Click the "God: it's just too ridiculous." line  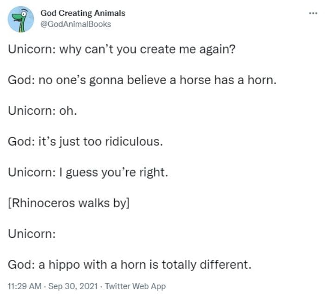pos(85,142)
